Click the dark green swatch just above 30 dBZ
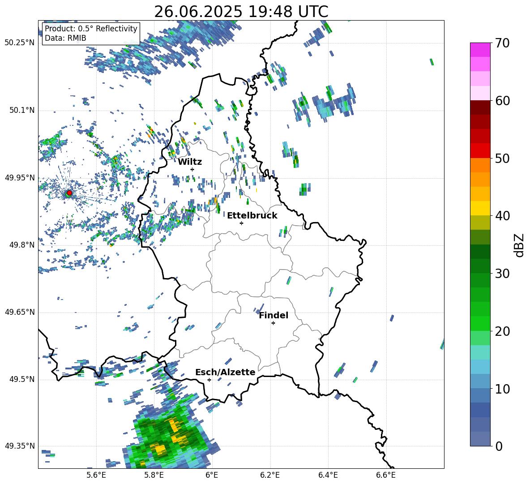The height and width of the screenshot is (484, 530). tap(480, 266)
